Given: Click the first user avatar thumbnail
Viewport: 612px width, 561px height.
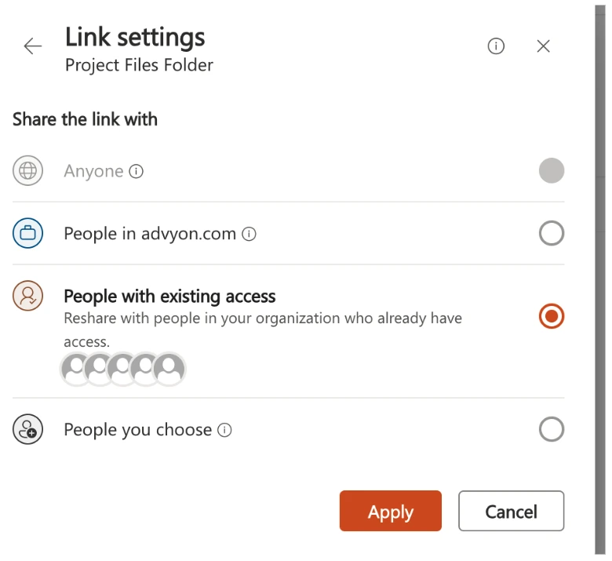Looking at the screenshot, I should click(x=77, y=369).
